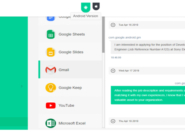Open the Google Slides icon
185x138 pixels.
tap(51, 52)
